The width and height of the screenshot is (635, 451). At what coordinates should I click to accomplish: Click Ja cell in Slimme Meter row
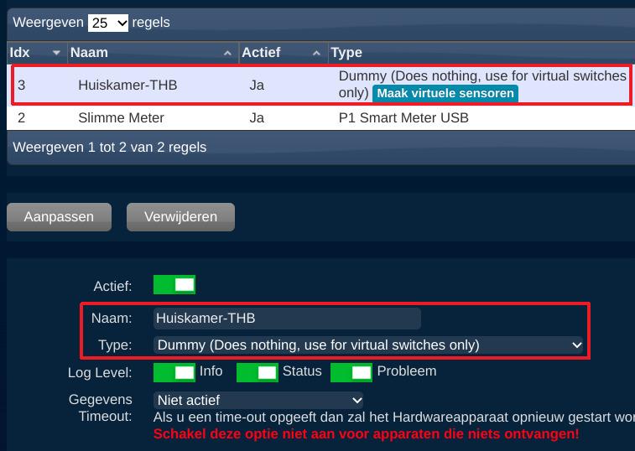coord(257,118)
